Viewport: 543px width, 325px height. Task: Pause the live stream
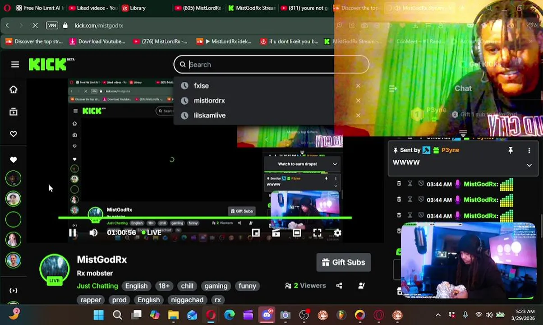point(72,233)
